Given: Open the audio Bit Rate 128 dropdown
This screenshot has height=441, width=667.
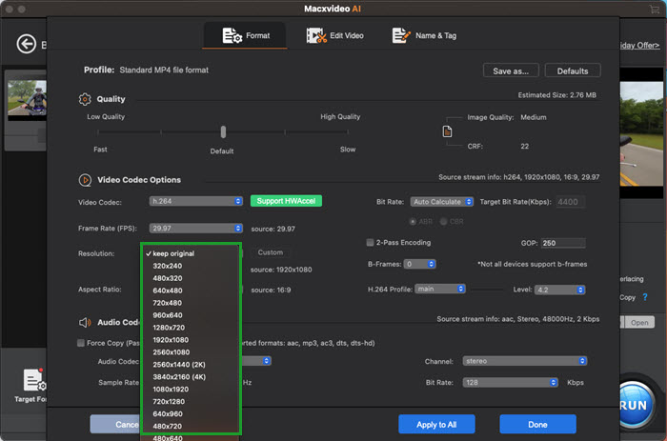Looking at the screenshot, I should coord(510,382).
